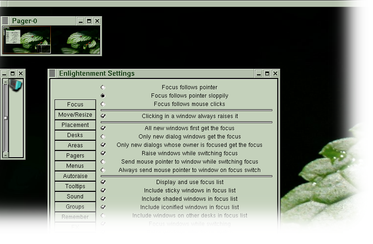This screenshot has width=373, height=244.
Task: Open the Pagers section
Action: (75, 156)
